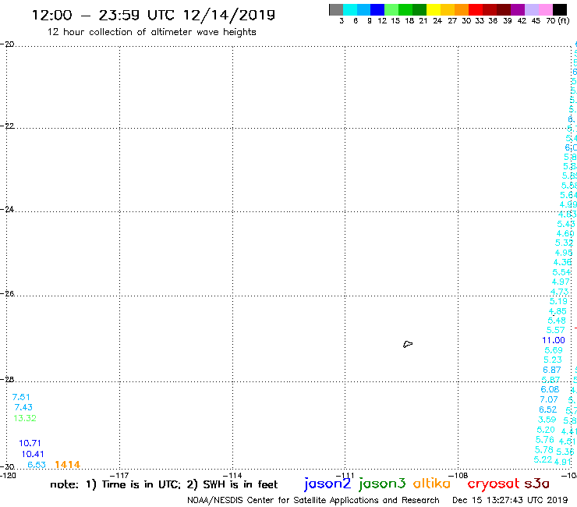
Task: Click the NOAA/NESDIS credit line
Action: pyautogui.click(x=313, y=500)
